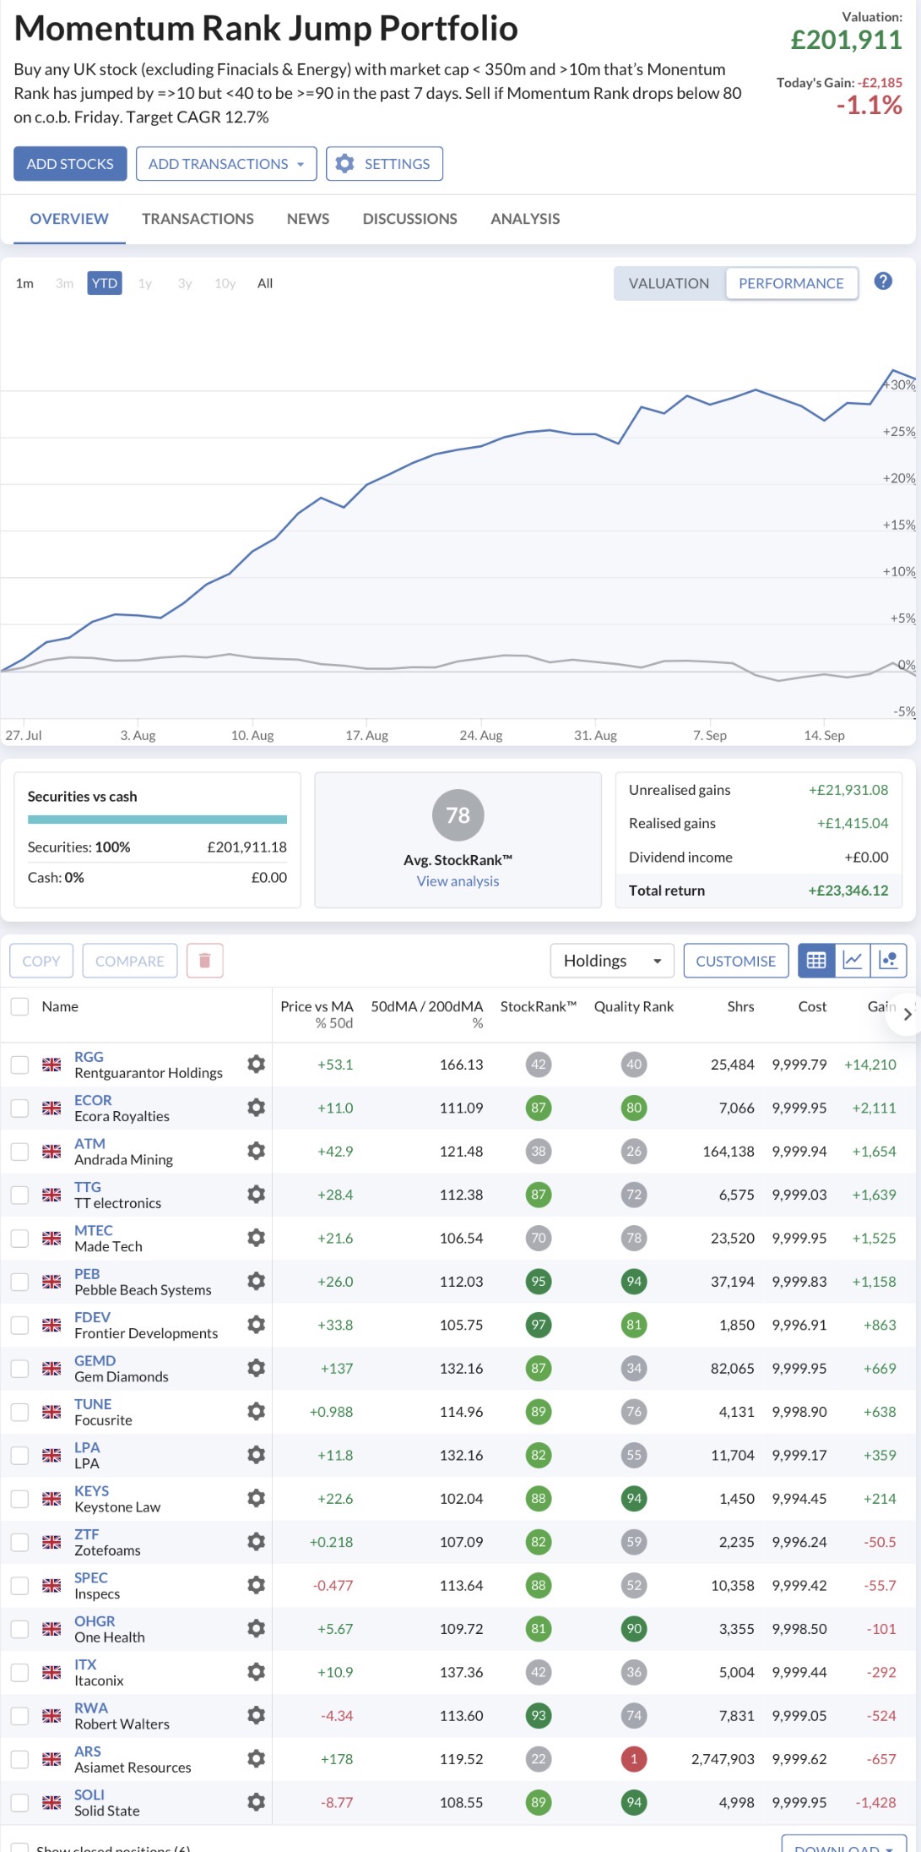Open gear options for Andrada Mining
The image size is (921, 1852).
pyautogui.click(x=257, y=1151)
